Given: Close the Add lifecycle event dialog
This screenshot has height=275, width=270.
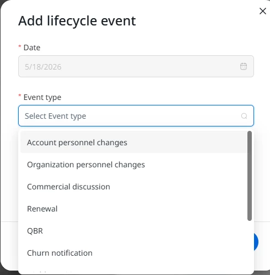Looking at the screenshot, I should [x=263, y=11].
